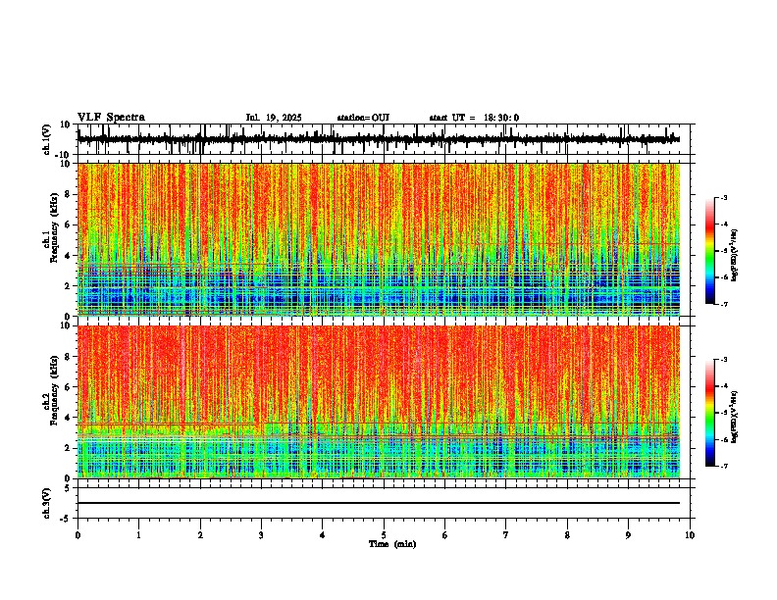This screenshot has width=777, height=600.
Task: Click the "4" kHz tick on ch.2 spectrogram axis
Action: 69,418
